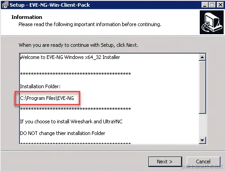Screen dimensions: 225x171
Task: Click the scrollbar up arrow in information box
Action: [x=202, y=57]
